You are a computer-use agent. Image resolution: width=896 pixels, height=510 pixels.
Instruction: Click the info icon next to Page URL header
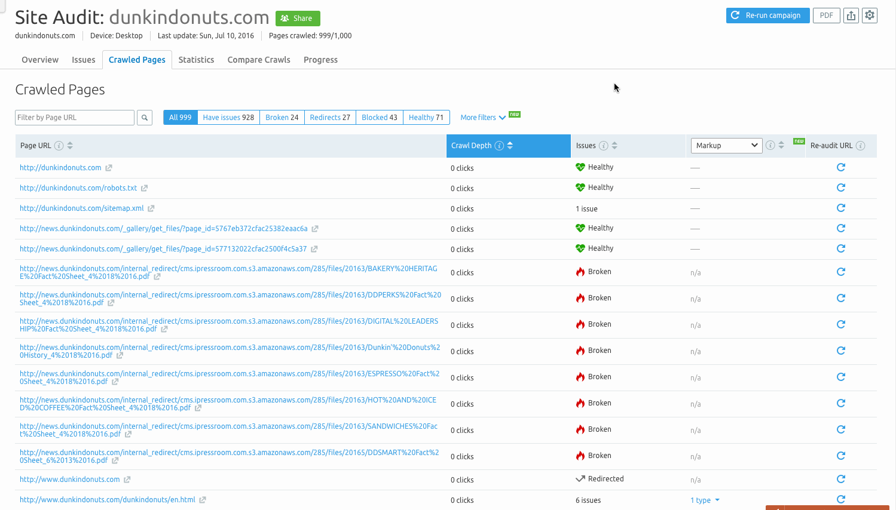[59, 146]
